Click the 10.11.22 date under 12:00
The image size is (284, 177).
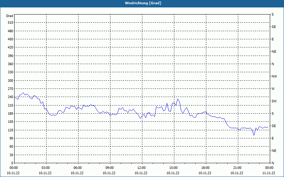coord(141,173)
